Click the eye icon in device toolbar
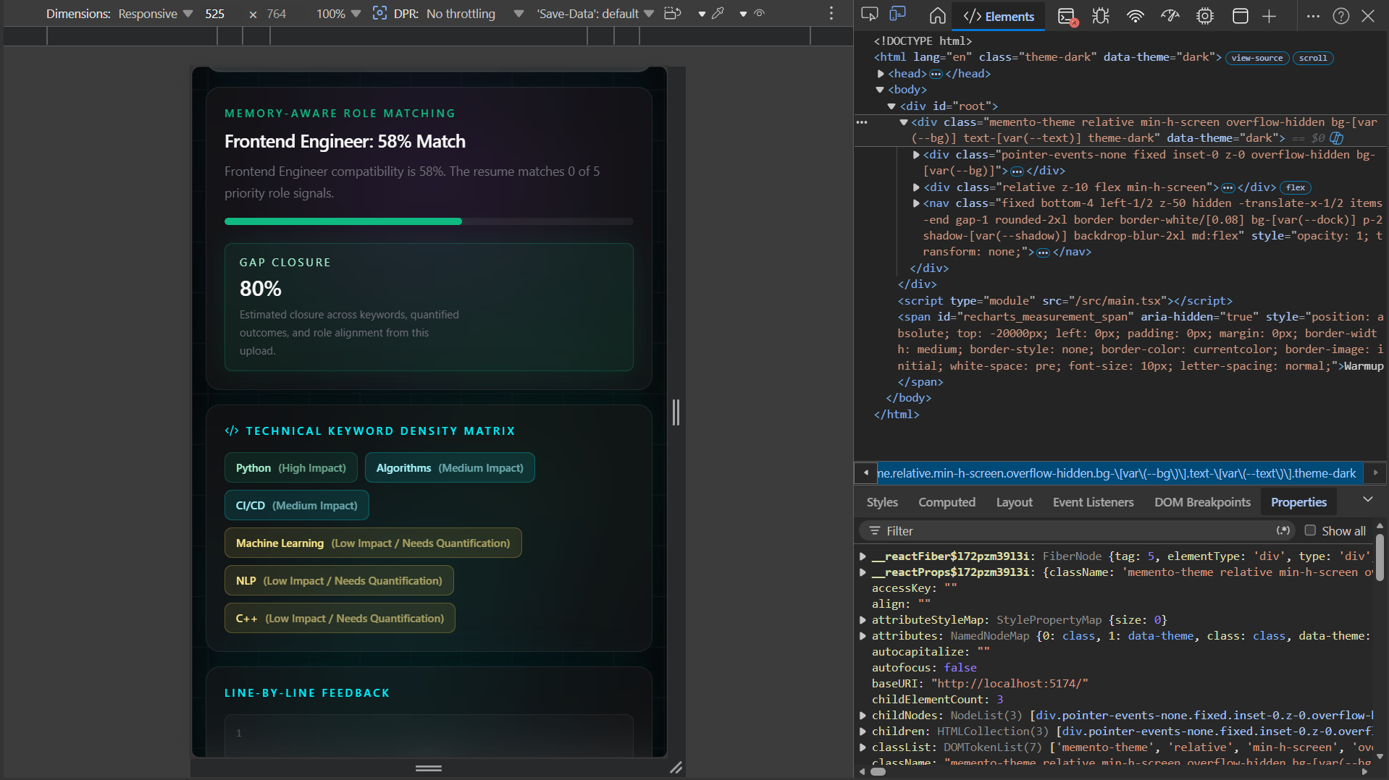The height and width of the screenshot is (780, 1389). [759, 13]
